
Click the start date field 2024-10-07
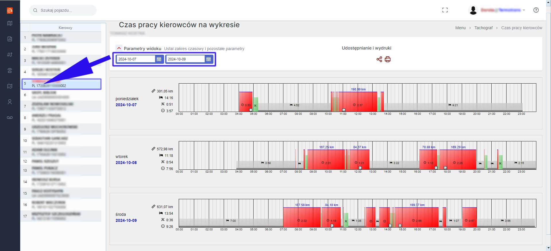136,59
